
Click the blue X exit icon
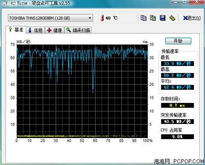(x=185, y=18)
